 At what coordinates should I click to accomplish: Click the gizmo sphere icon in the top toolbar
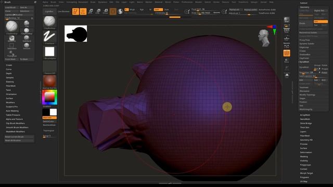[113, 11]
